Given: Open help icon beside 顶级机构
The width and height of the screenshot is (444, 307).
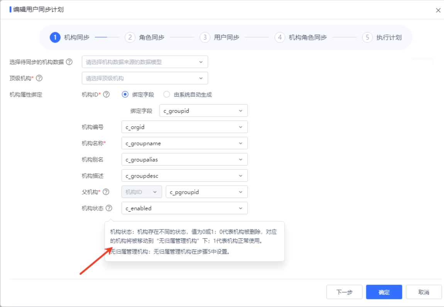Looking at the screenshot, I should click(39, 78).
